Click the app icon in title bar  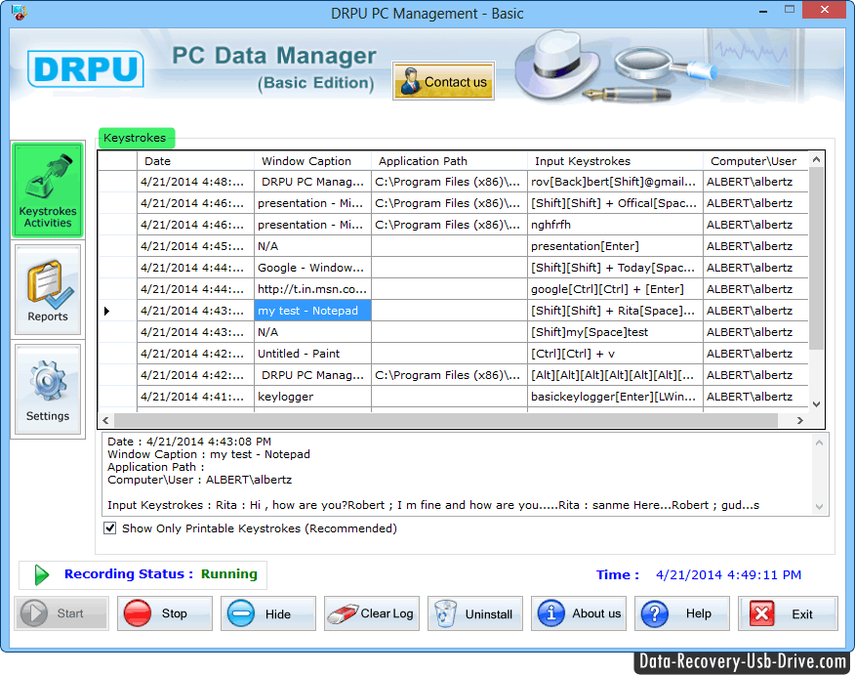20,12
